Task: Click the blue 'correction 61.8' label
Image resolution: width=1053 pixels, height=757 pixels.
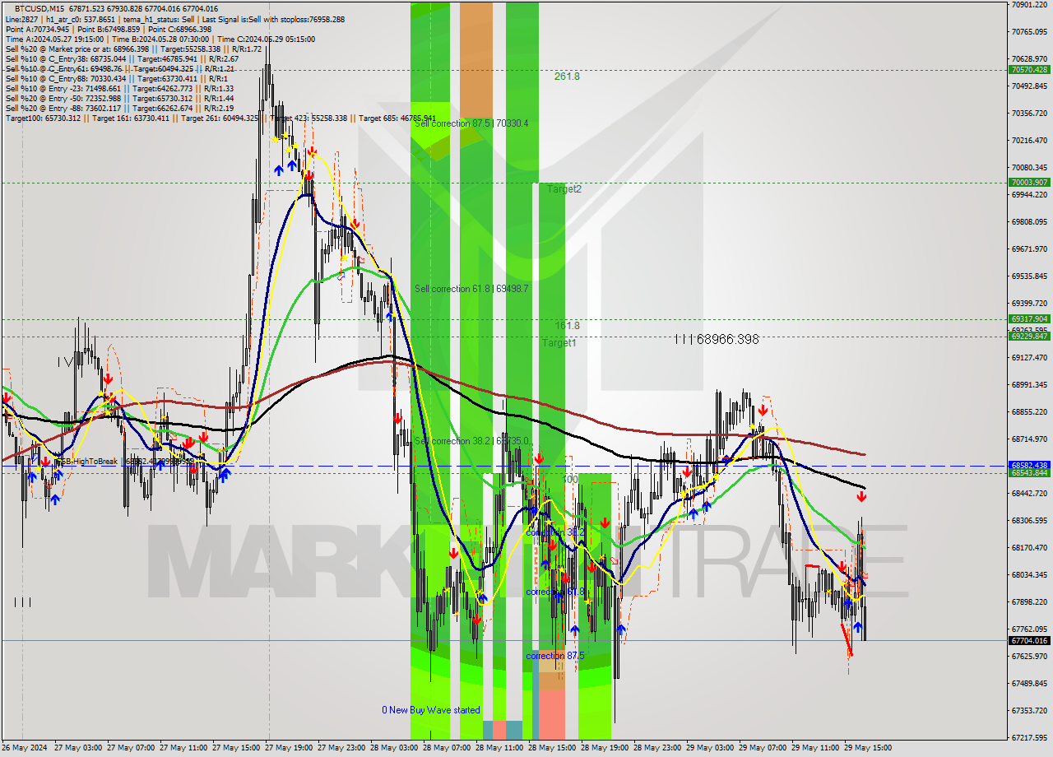Action: point(555,592)
